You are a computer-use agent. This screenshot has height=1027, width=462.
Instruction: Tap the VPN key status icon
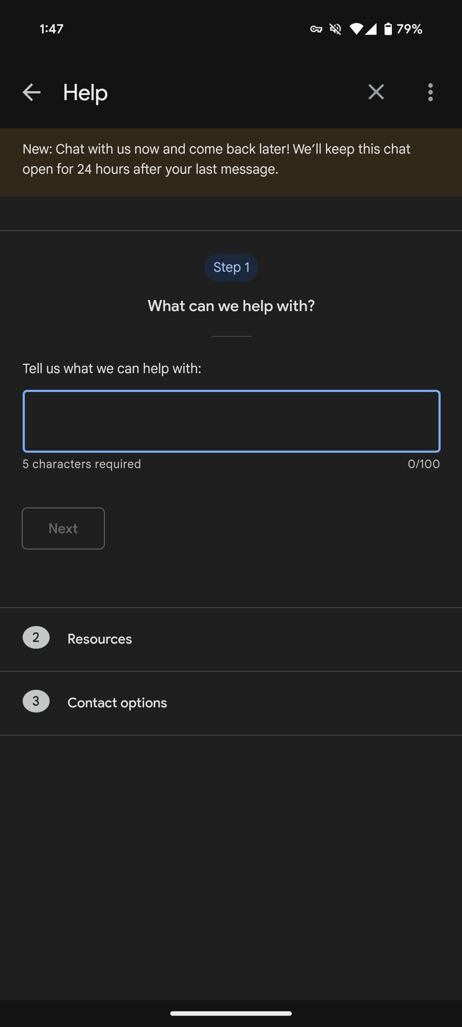click(x=316, y=29)
